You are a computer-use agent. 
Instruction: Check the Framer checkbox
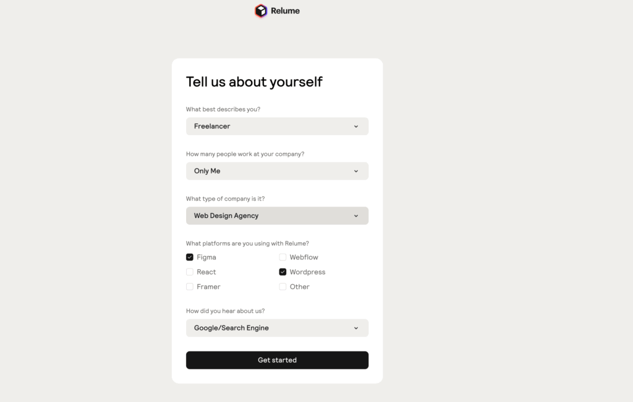coord(190,287)
